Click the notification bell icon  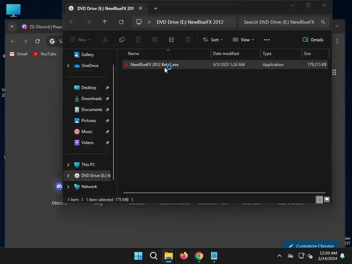pyautogui.click(x=343, y=256)
